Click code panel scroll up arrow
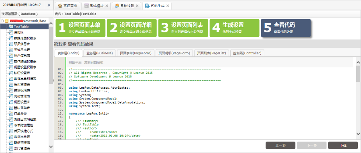Image resolution: width=361 pixels, height=153 pixels. click(358, 62)
